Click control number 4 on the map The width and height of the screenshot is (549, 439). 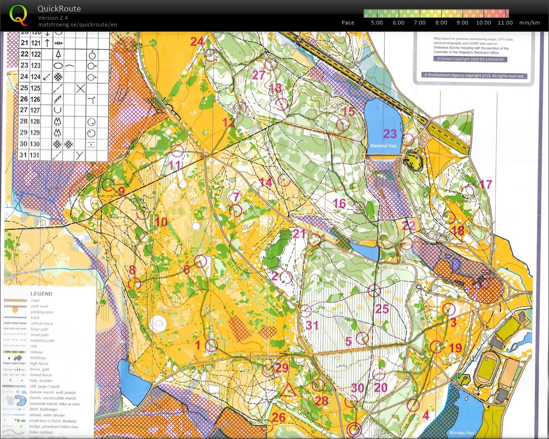tap(426, 415)
